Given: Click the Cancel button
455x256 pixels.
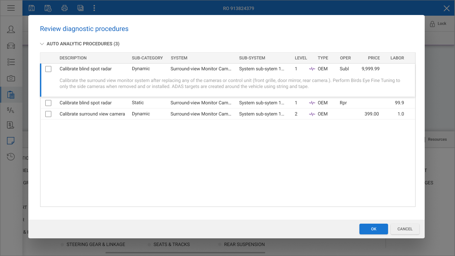Looking at the screenshot, I should (x=405, y=229).
